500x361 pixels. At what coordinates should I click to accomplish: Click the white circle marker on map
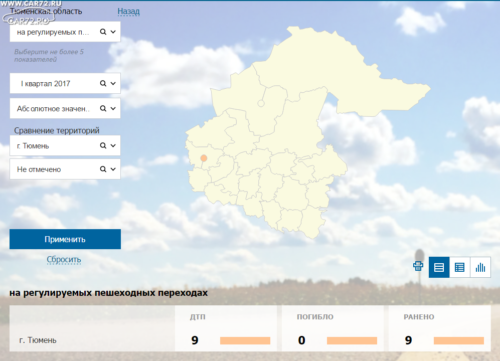(x=261, y=103)
